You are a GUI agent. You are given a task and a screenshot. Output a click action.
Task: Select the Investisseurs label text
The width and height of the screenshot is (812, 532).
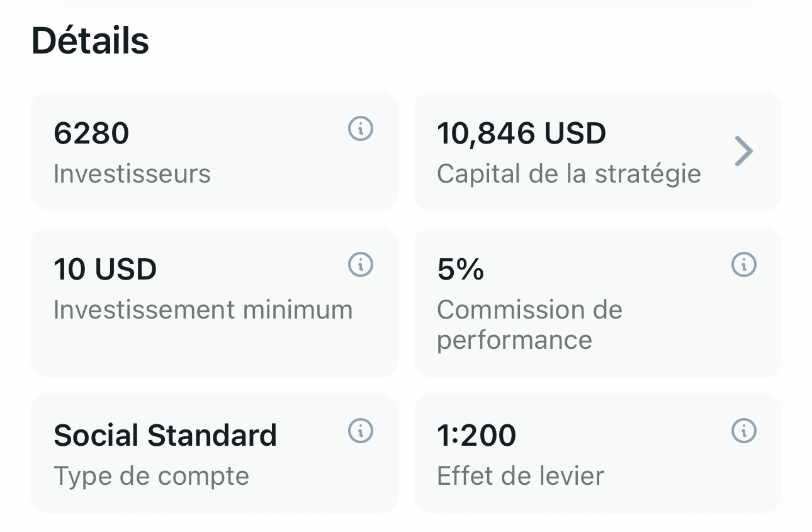tap(132, 174)
